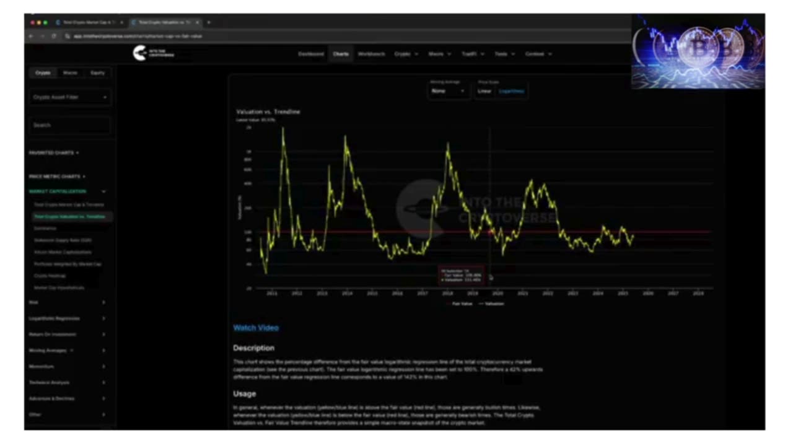Reload the page with the refresh icon
Image resolution: width=793 pixels, height=446 pixels.
click(x=54, y=36)
